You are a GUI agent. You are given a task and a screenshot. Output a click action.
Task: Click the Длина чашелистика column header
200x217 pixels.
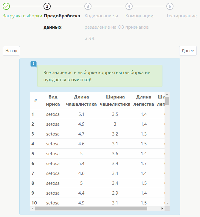[x=81, y=101]
